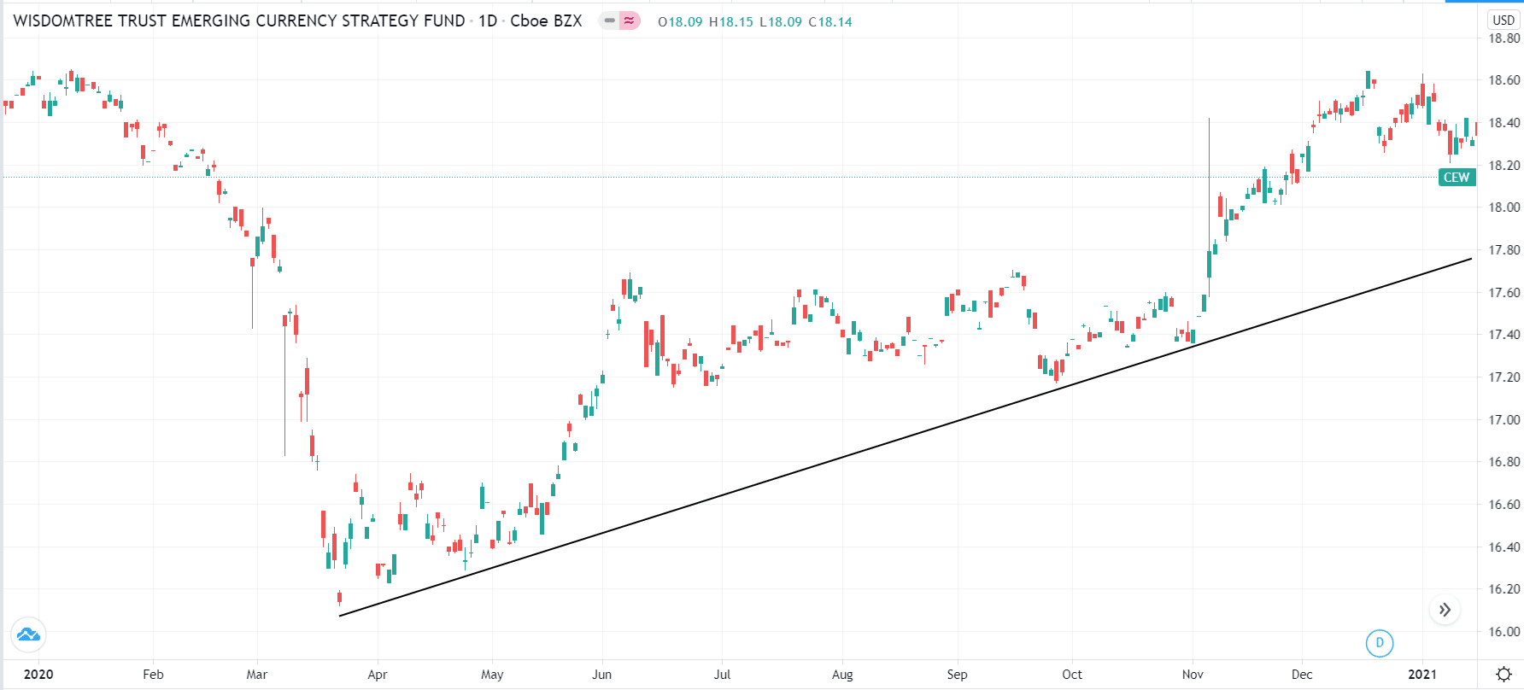
Task: Click the WisdomTree Trust symbol title
Action: tap(239, 20)
